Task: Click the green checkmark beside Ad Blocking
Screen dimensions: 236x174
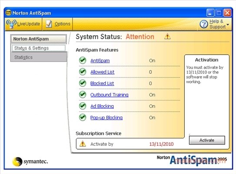Action: pos(83,106)
